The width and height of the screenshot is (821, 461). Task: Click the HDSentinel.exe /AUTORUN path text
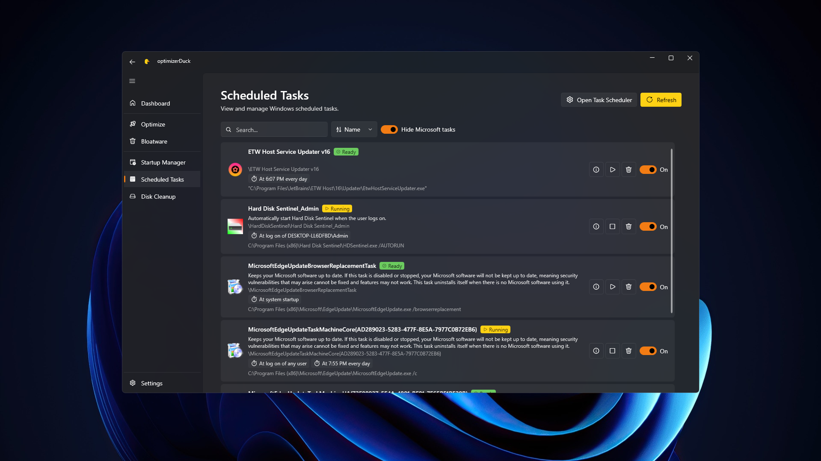(326, 246)
